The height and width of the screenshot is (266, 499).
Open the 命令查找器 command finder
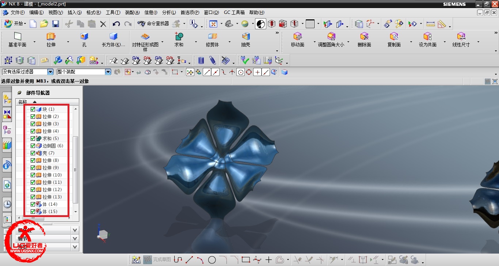153,24
